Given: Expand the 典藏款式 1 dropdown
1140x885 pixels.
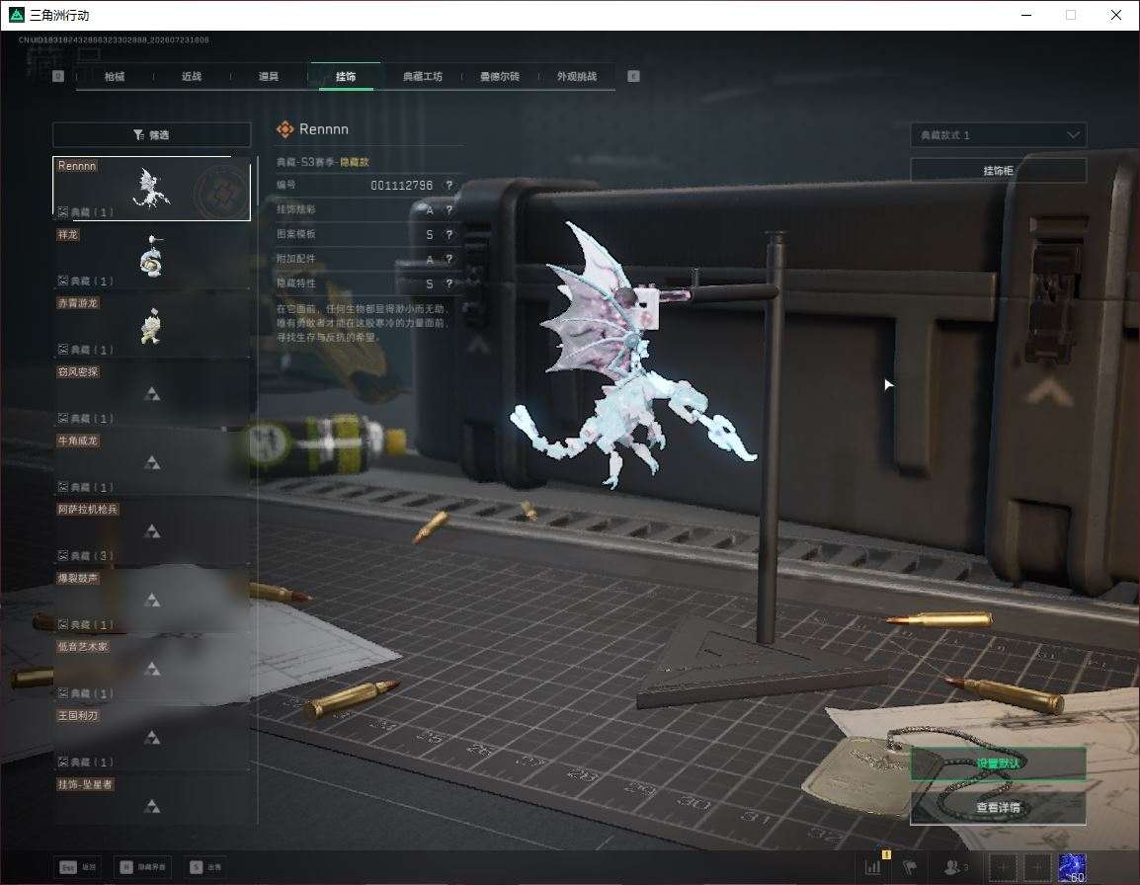Looking at the screenshot, I should 998,135.
